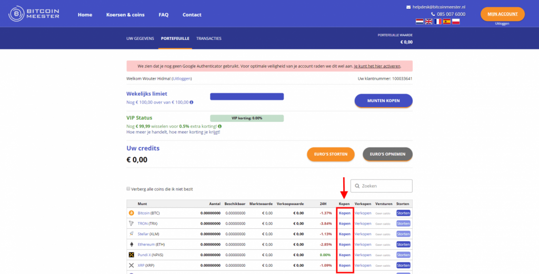Screen dimensions: 539x274
Task: Click Uitloggen below Mijn Account
Action: (502, 24)
